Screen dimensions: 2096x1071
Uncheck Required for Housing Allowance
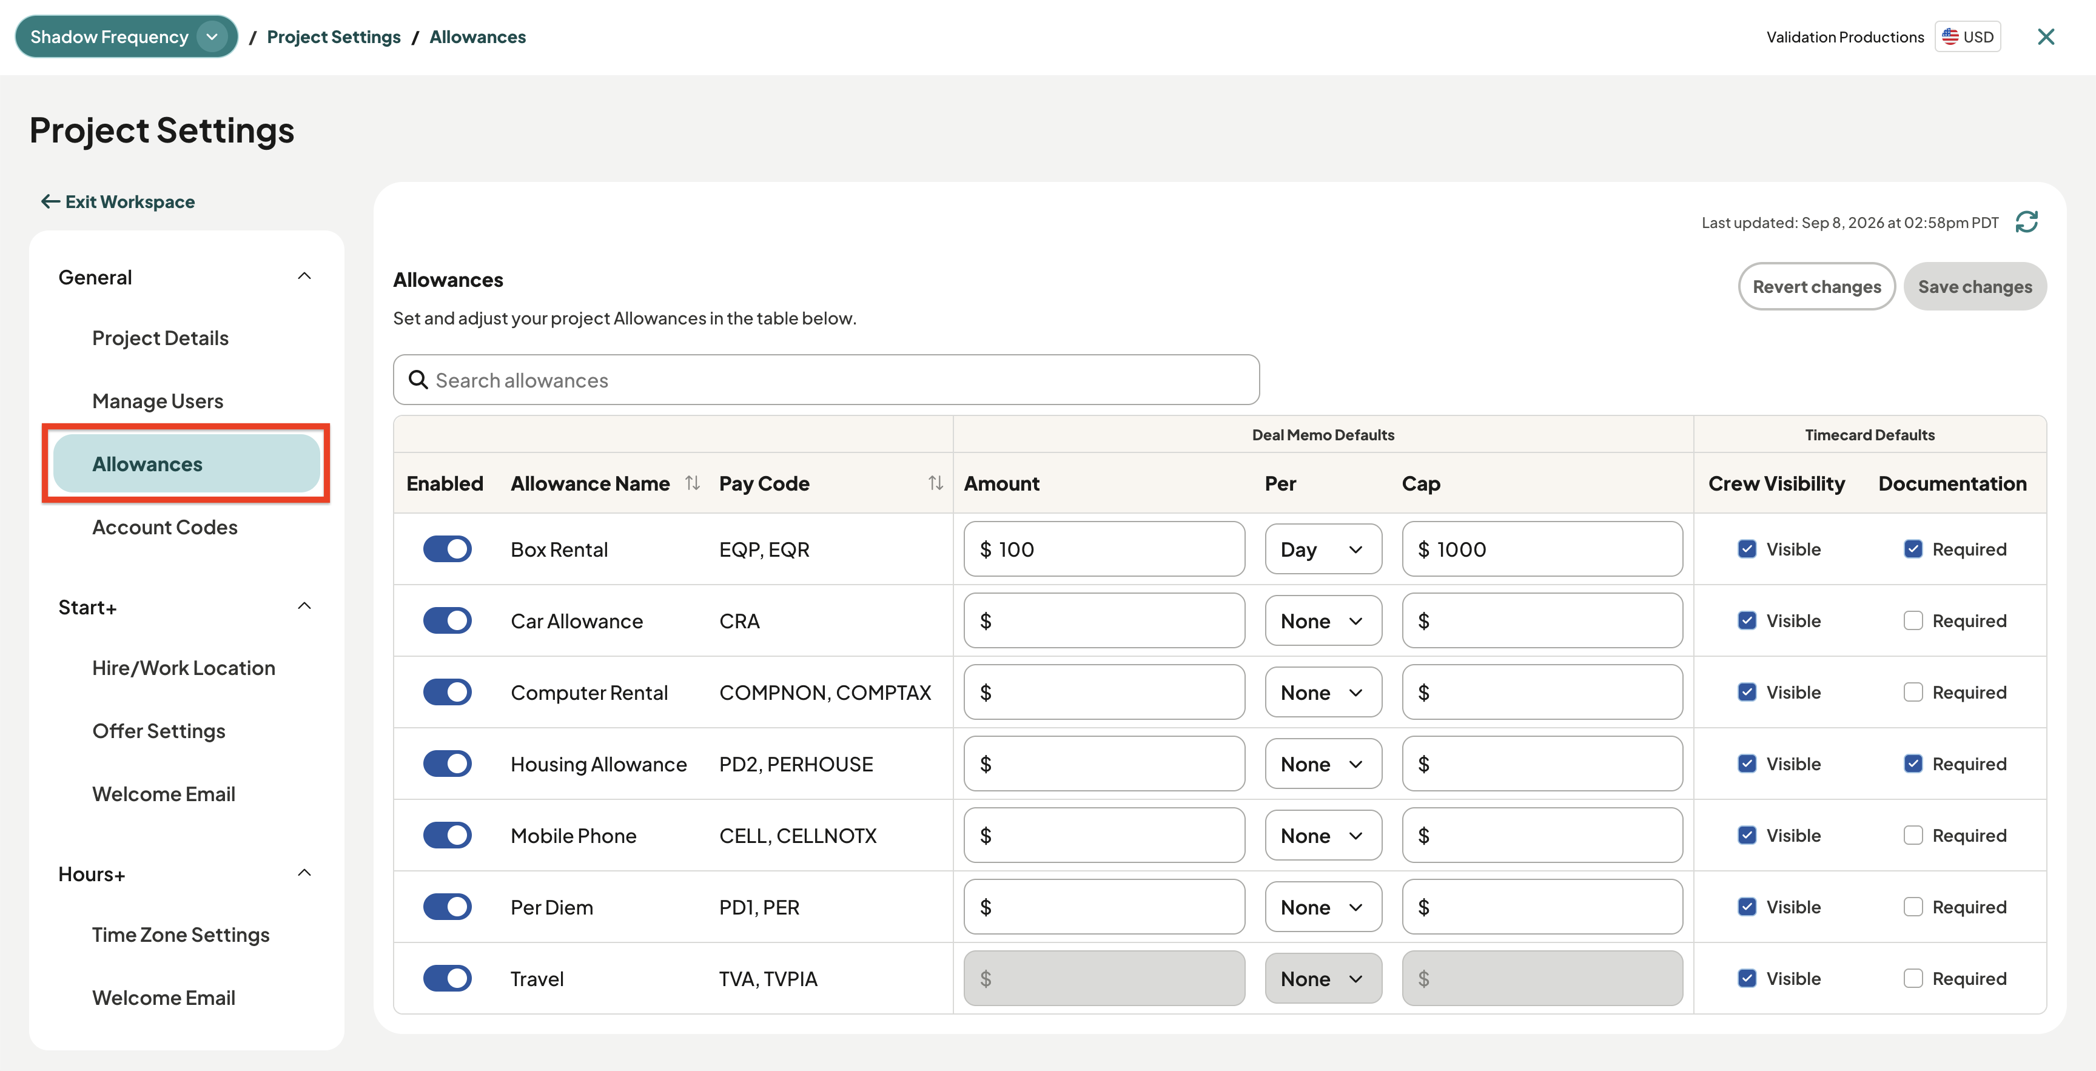1913,764
